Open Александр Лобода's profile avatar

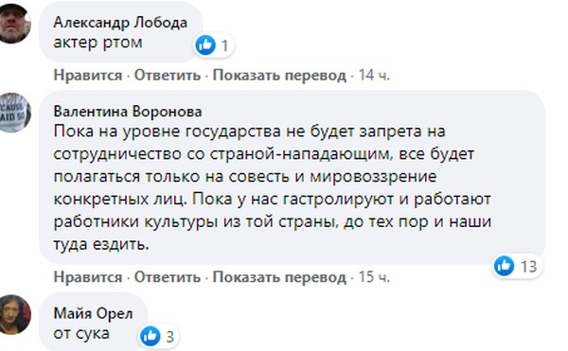(x=14, y=23)
